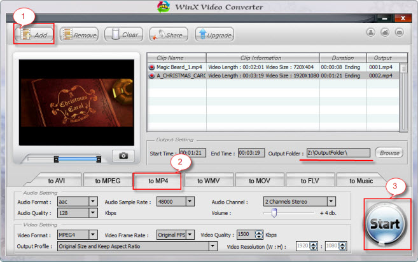Click the Christmas Carol video preview
418x262 pixels.
tap(76, 102)
